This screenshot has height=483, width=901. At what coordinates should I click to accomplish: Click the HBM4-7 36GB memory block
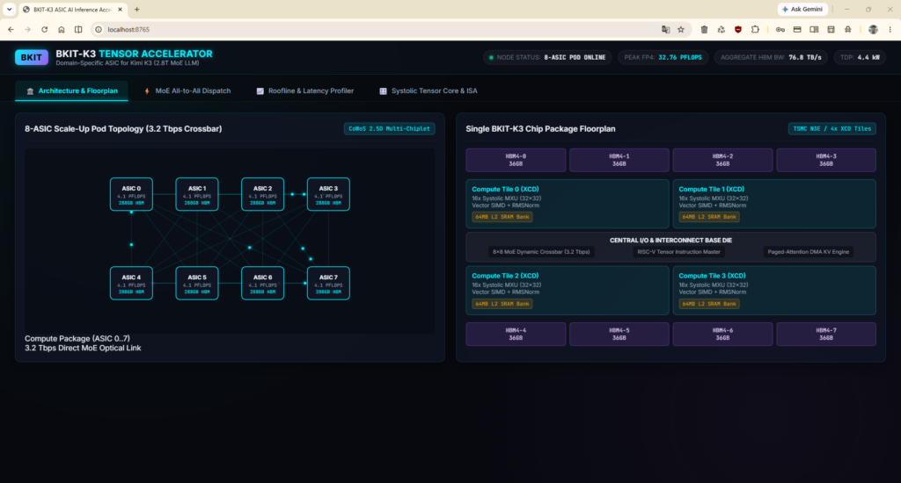click(x=826, y=334)
